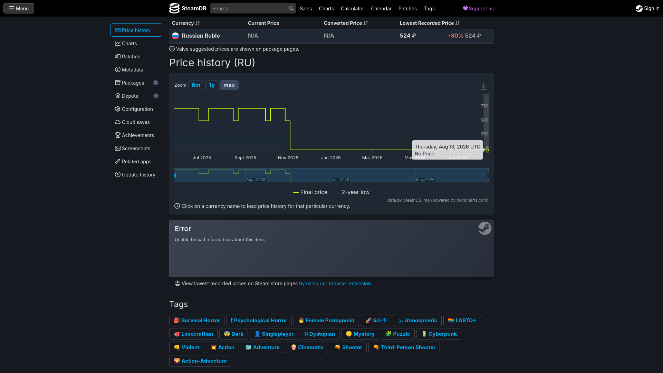663x373 pixels.
Task: Click the Related apps link icon
Action: [x=118, y=161]
